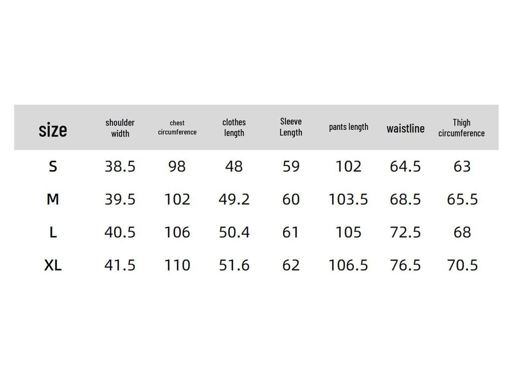Click the 65.5 thigh circumference value
Viewport: 513px width, 384px height.
pos(462,199)
